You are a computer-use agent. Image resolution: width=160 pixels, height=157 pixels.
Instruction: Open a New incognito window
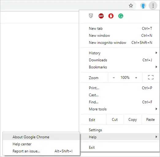click(x=119, y=43)
